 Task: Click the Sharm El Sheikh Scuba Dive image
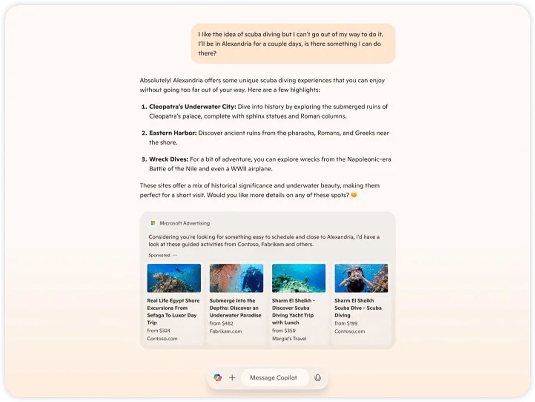click(x=361, y=278)
